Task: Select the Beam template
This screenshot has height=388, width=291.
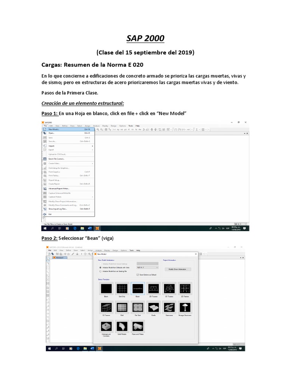Action: tap(138, 288)
